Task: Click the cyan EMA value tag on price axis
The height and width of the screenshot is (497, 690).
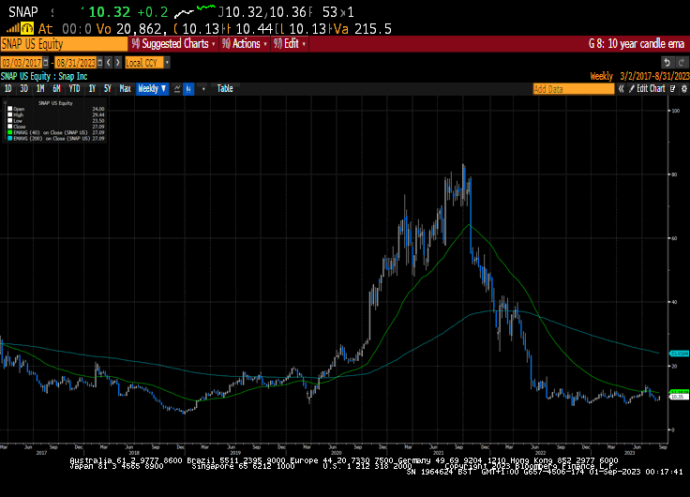Action: [680, 354]
